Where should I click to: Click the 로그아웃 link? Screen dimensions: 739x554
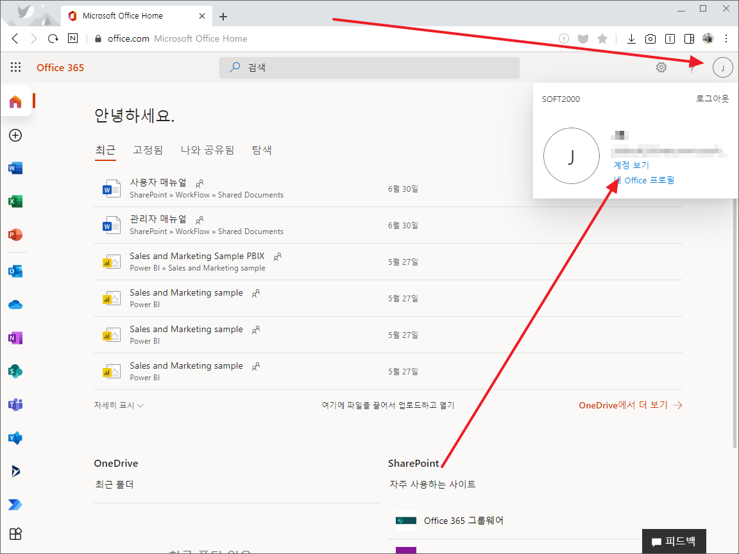712,99
